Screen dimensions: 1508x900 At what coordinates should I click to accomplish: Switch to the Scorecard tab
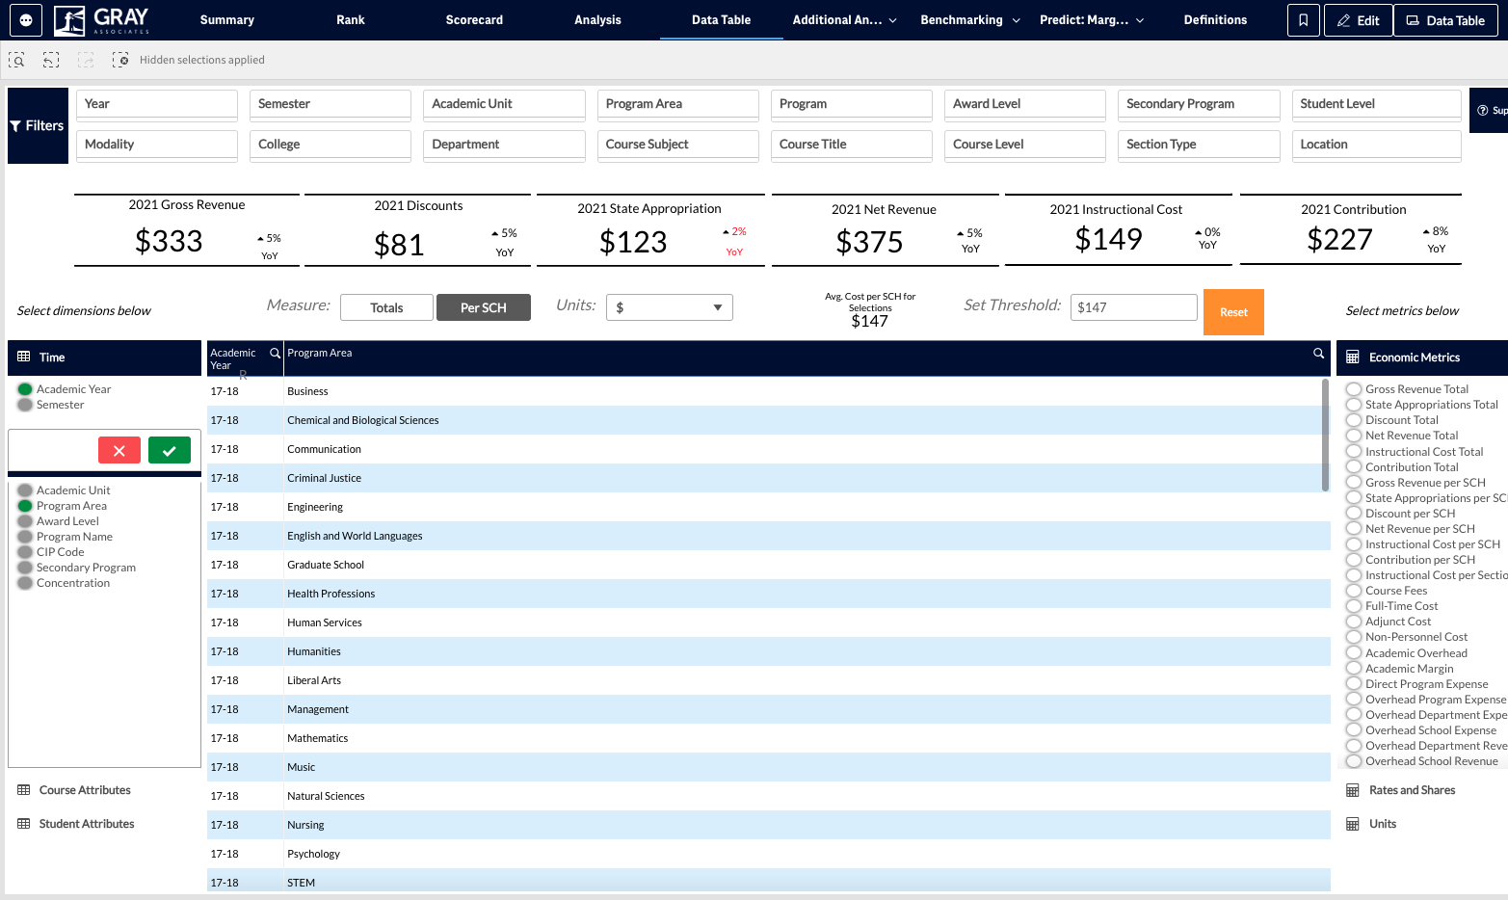tap(474, 19)
